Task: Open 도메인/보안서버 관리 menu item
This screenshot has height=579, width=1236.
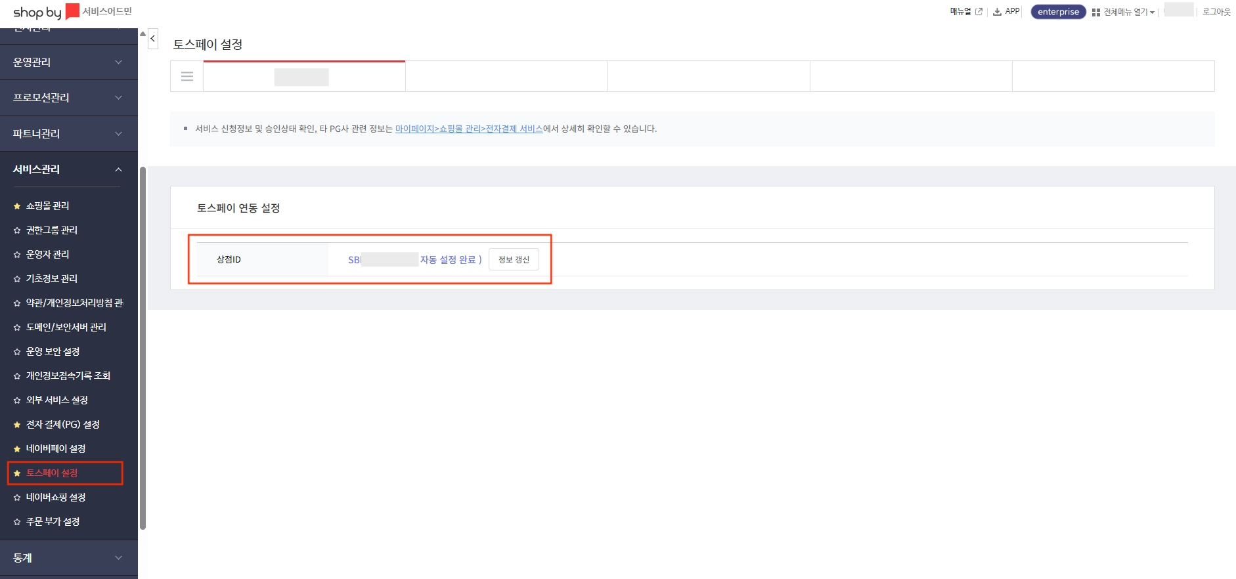Action: coord(66,328)
